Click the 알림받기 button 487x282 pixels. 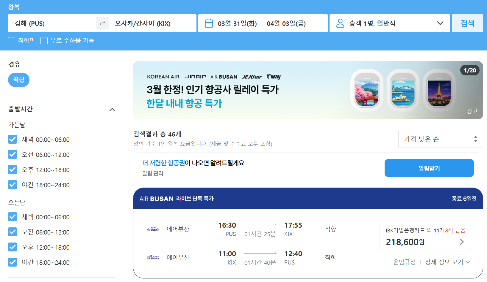pyautogui.click(x=429, y=168)
